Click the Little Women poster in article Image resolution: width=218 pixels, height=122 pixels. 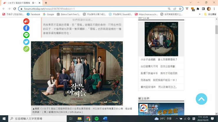pyautogui.click(x=77, y=73)
